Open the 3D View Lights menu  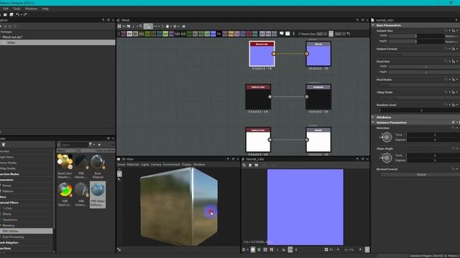point(145,164)
